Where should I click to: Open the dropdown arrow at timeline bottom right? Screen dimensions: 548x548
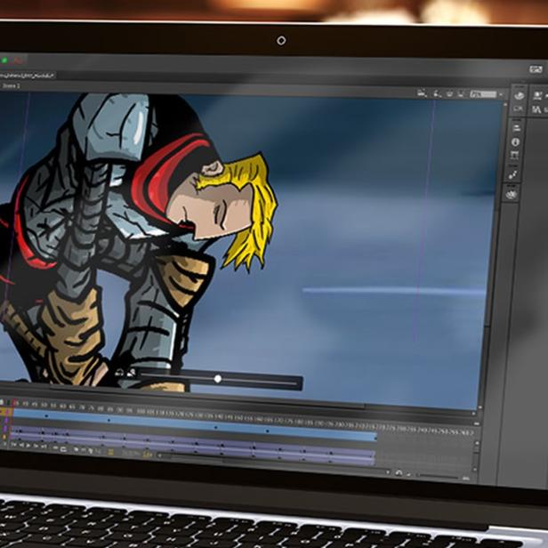tap(388, 472)
